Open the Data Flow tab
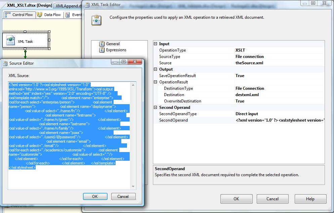The height and width of the screenshot is (213, 334). tap(49, 15)
